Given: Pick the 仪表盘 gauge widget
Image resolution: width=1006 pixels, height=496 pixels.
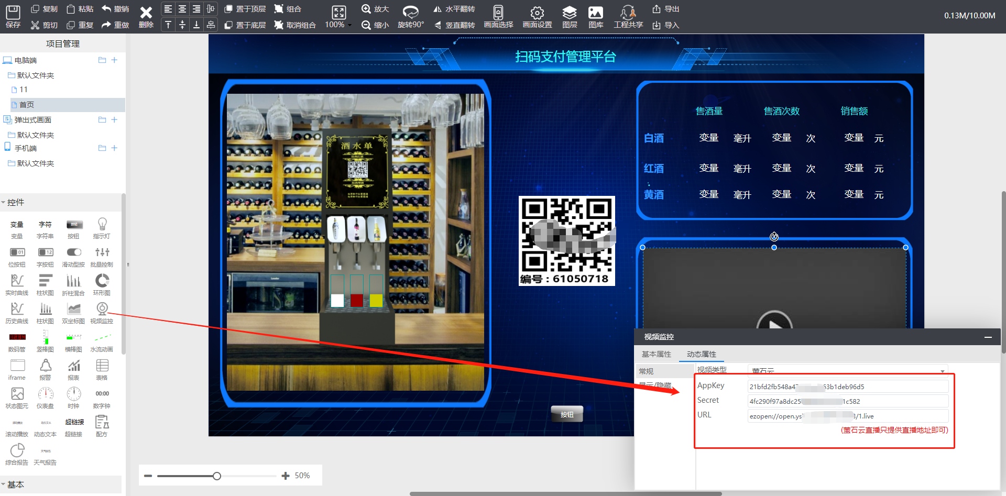Looking at the screenshot, I should point(46,398).
